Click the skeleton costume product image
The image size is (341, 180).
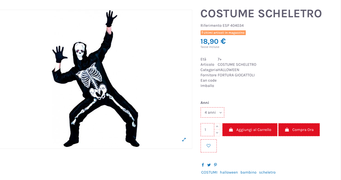(96, 79)
